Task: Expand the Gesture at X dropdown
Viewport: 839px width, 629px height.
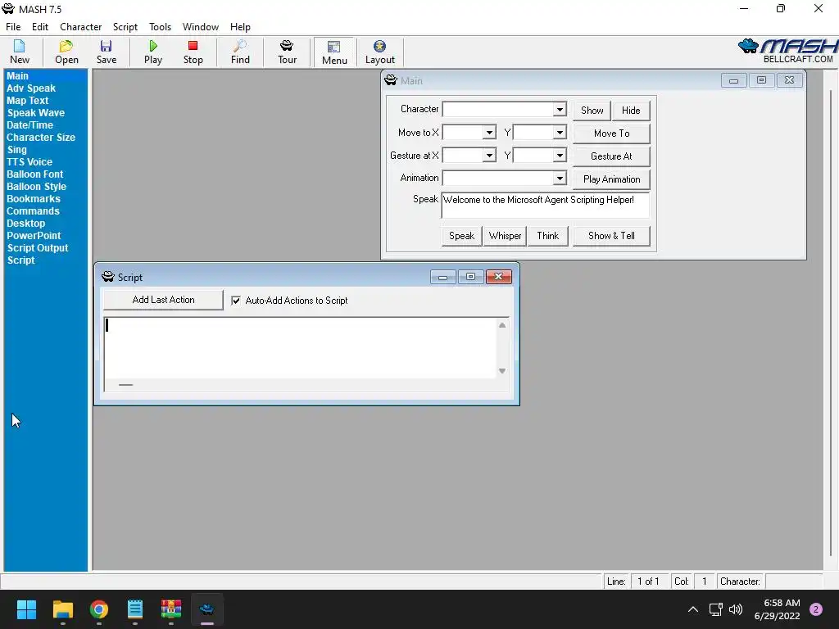Action: pyautogui.click(x=489, y=155)
